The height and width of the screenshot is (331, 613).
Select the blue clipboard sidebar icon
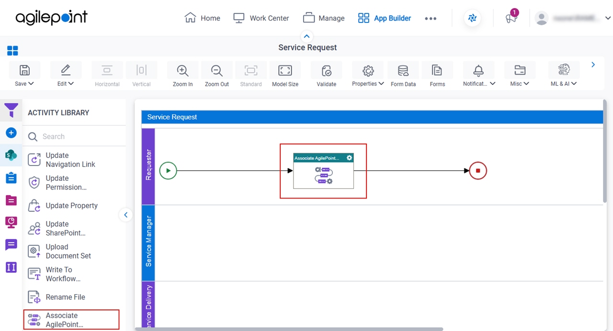(11, 178)
